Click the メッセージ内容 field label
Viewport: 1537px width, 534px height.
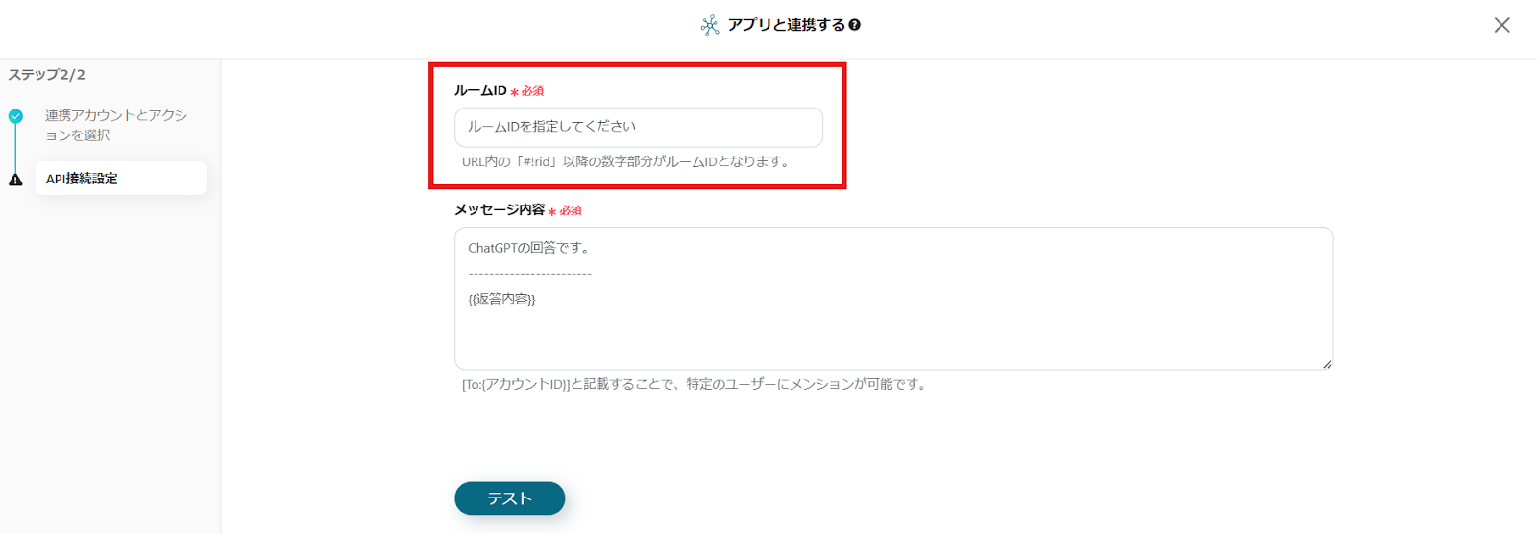(x=500, y=209)
